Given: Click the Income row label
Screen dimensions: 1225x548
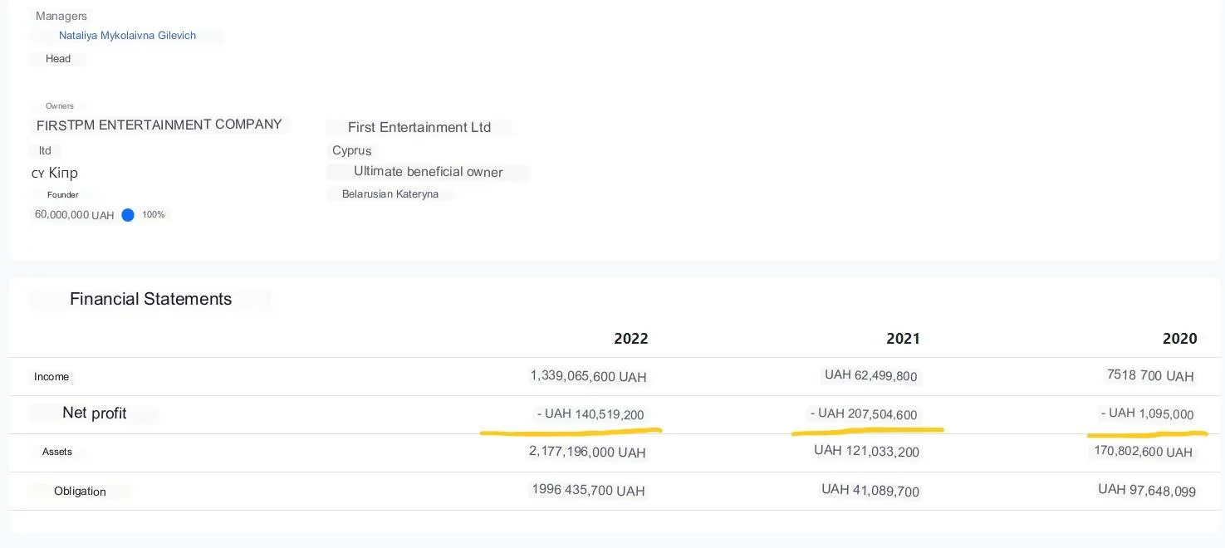Looking at the screenshot, I should (x=51, y=377).
